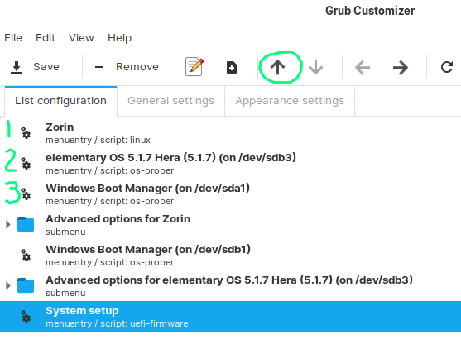Click the right arrow toolbar icon
Image resolution: width=461 pixels, height=349 pixels.
(x=400, y=68)
